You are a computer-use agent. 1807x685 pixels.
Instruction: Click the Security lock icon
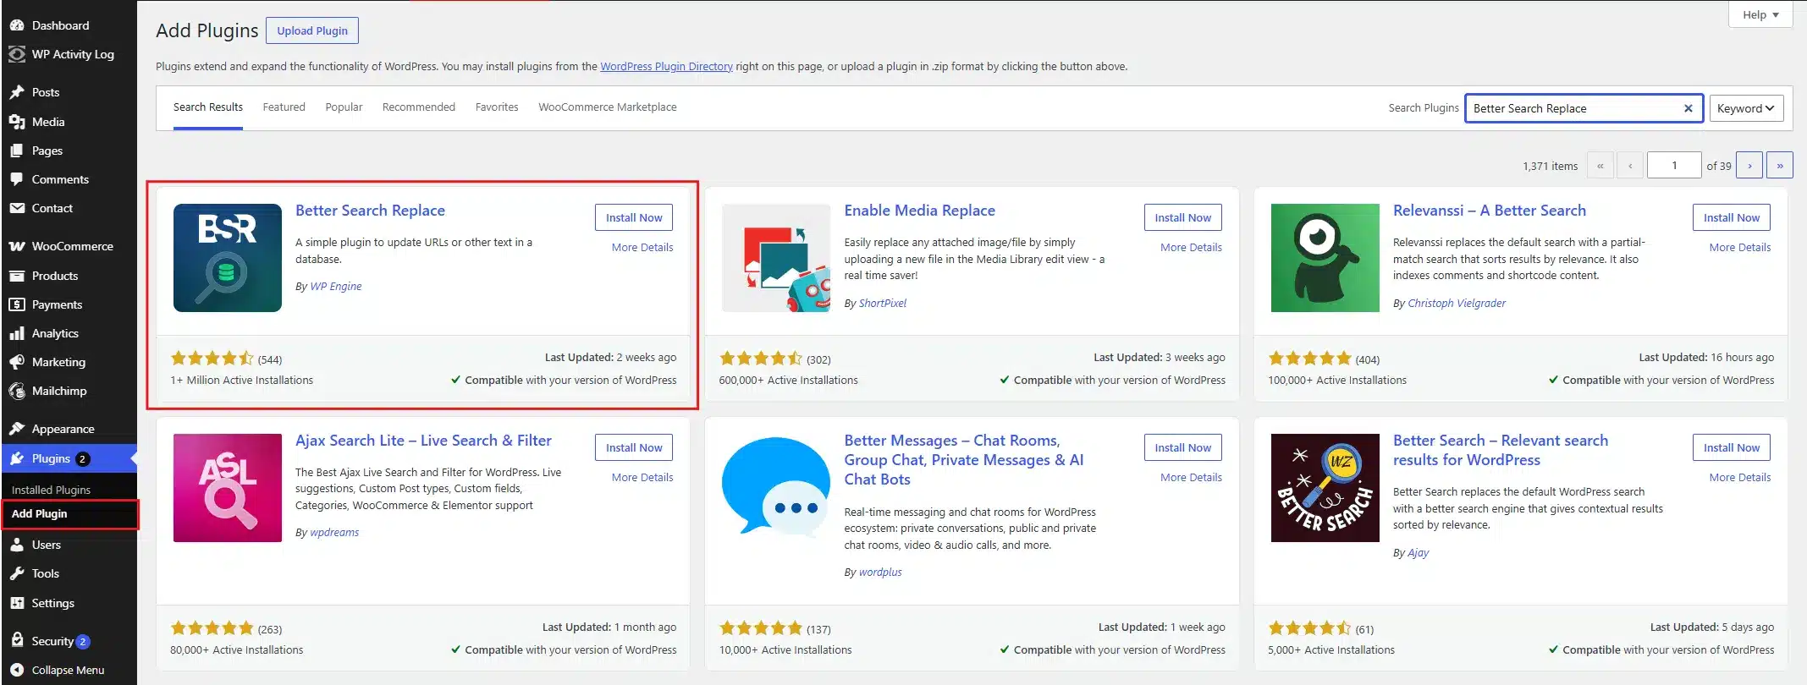[x=17, y=641]
